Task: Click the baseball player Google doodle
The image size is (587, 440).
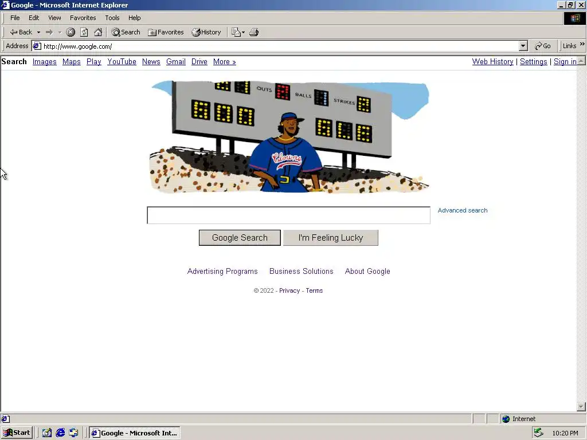Action: [x=289, y=136]
